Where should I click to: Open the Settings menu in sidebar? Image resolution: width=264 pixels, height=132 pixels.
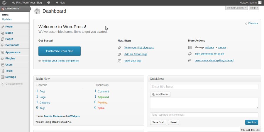[11, 77]
